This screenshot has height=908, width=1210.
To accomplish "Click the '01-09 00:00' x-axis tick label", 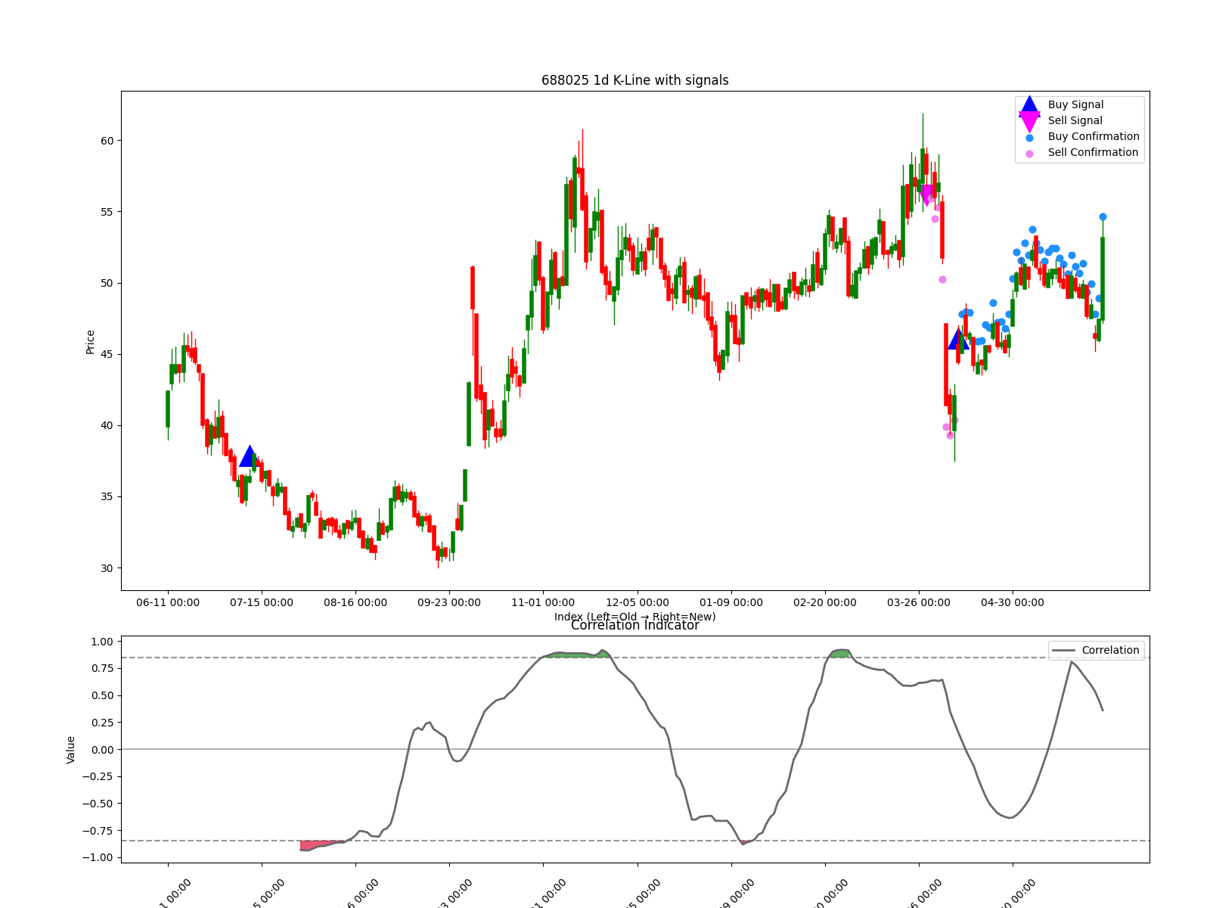I will tap(731, 602).
